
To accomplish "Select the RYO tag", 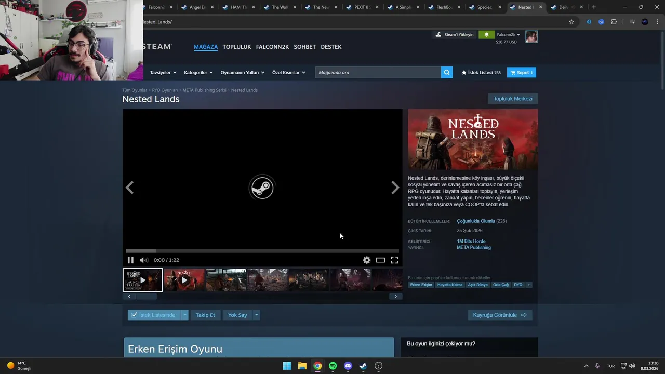I will 518,285.
